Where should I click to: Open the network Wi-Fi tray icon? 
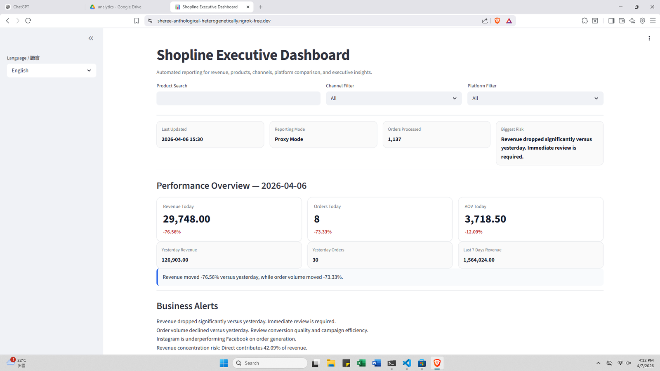[620, 363]
